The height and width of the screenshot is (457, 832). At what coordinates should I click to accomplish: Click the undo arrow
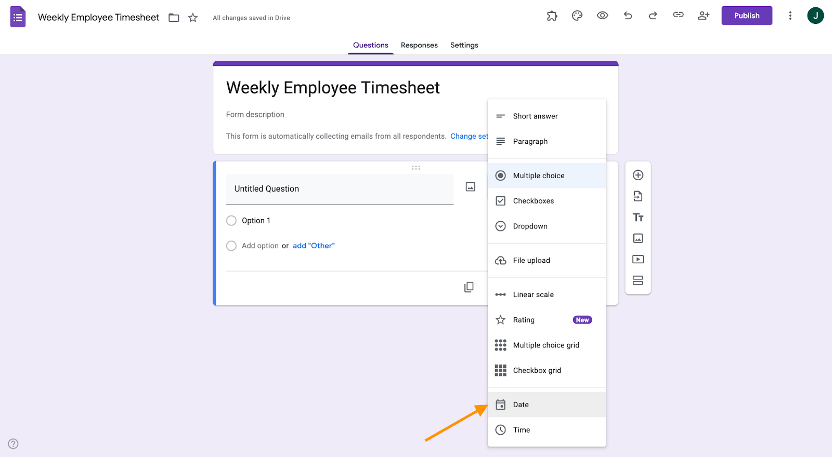pyautogui.click(x=628, y=16)
